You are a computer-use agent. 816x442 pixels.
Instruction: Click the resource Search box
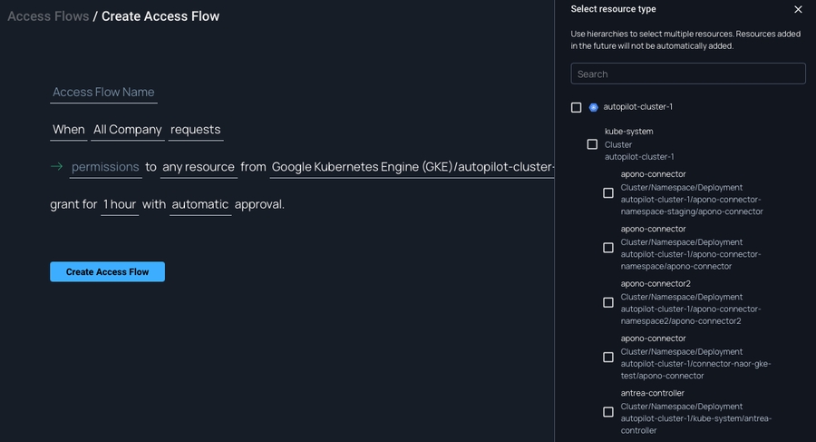[688, 74]
